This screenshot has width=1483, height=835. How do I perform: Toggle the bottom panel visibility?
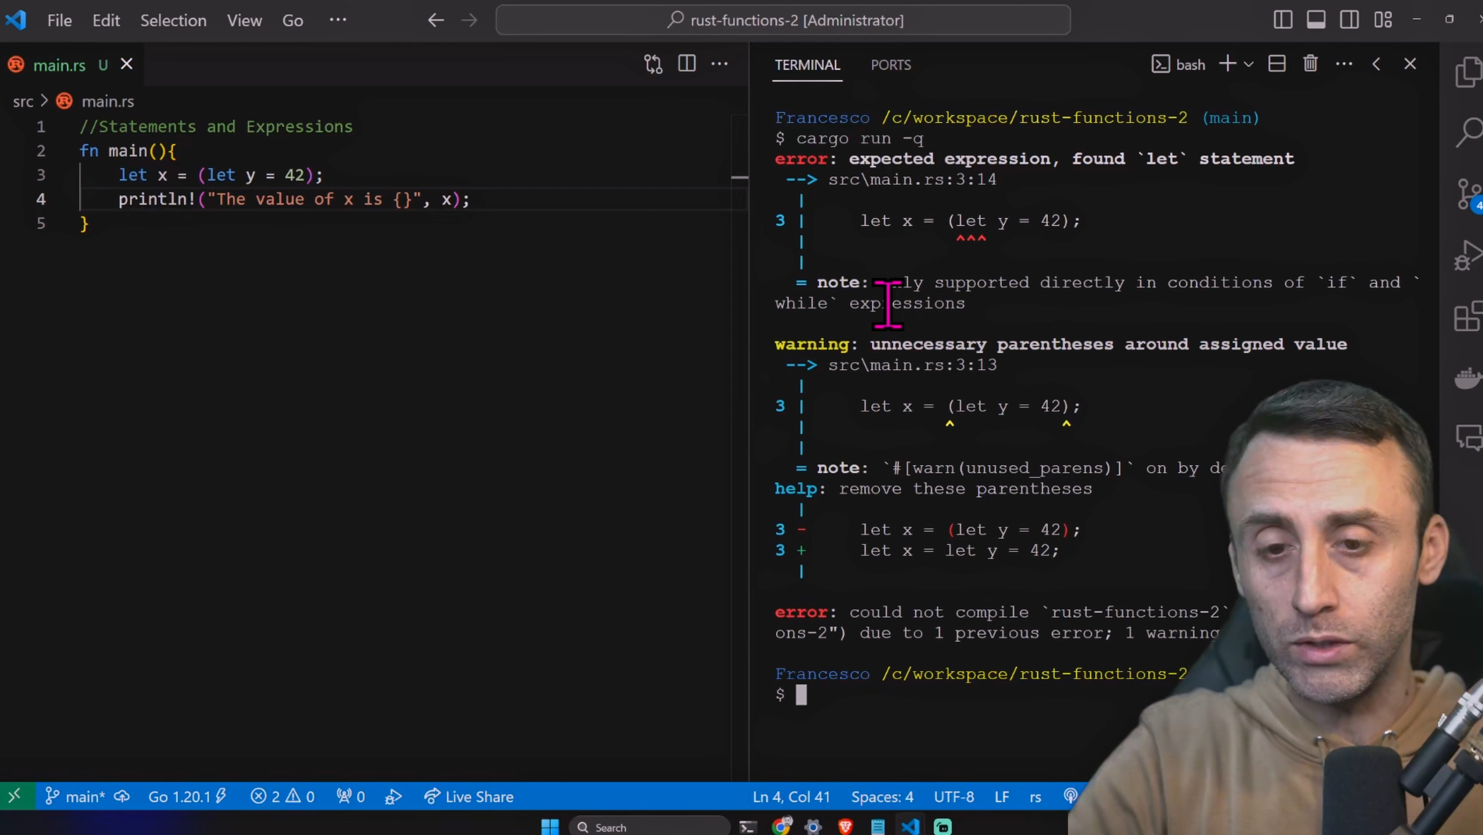click(x=1316, y=21)
